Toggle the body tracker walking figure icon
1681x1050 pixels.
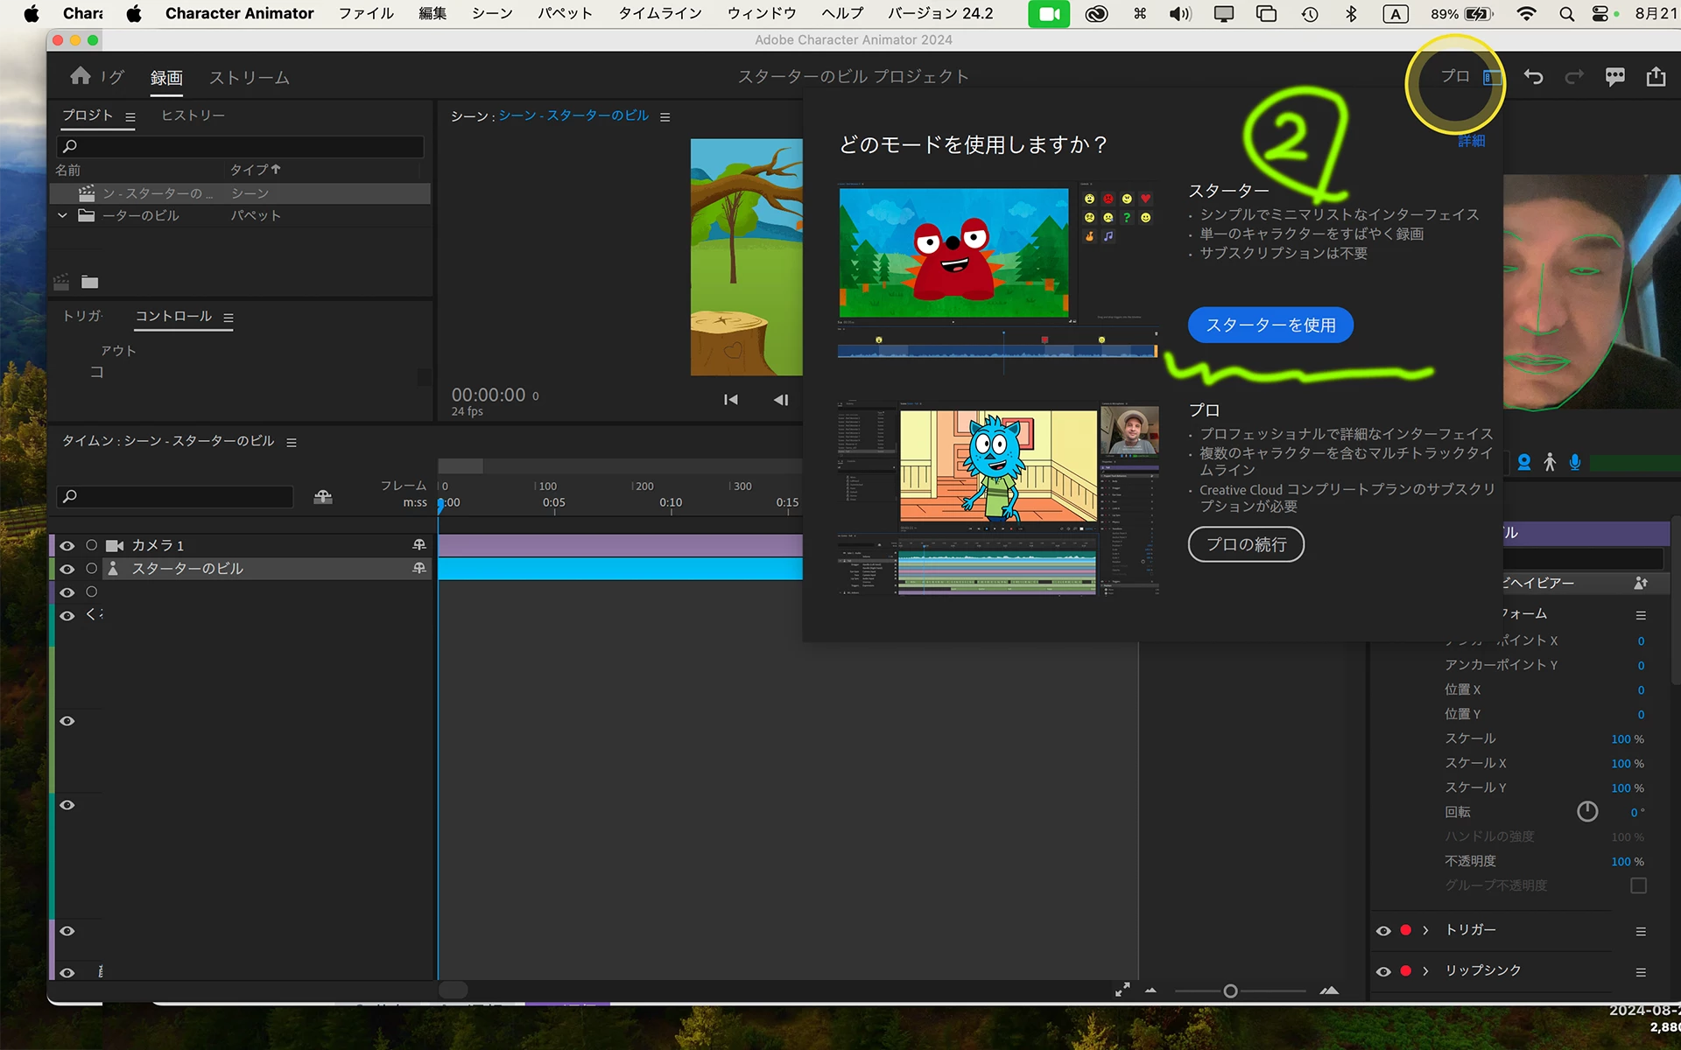coord(1550,462)
